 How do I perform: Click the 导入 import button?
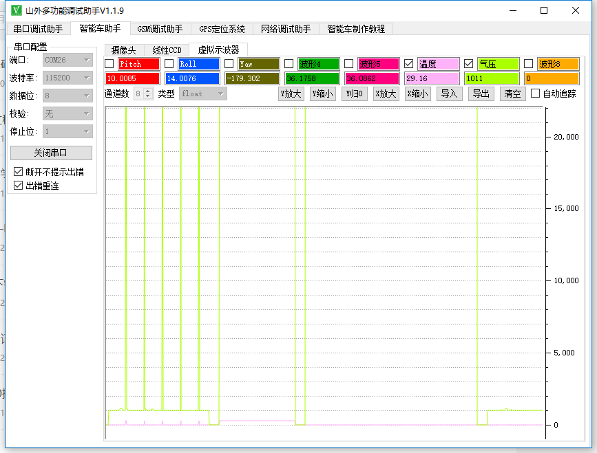[449, 93]
